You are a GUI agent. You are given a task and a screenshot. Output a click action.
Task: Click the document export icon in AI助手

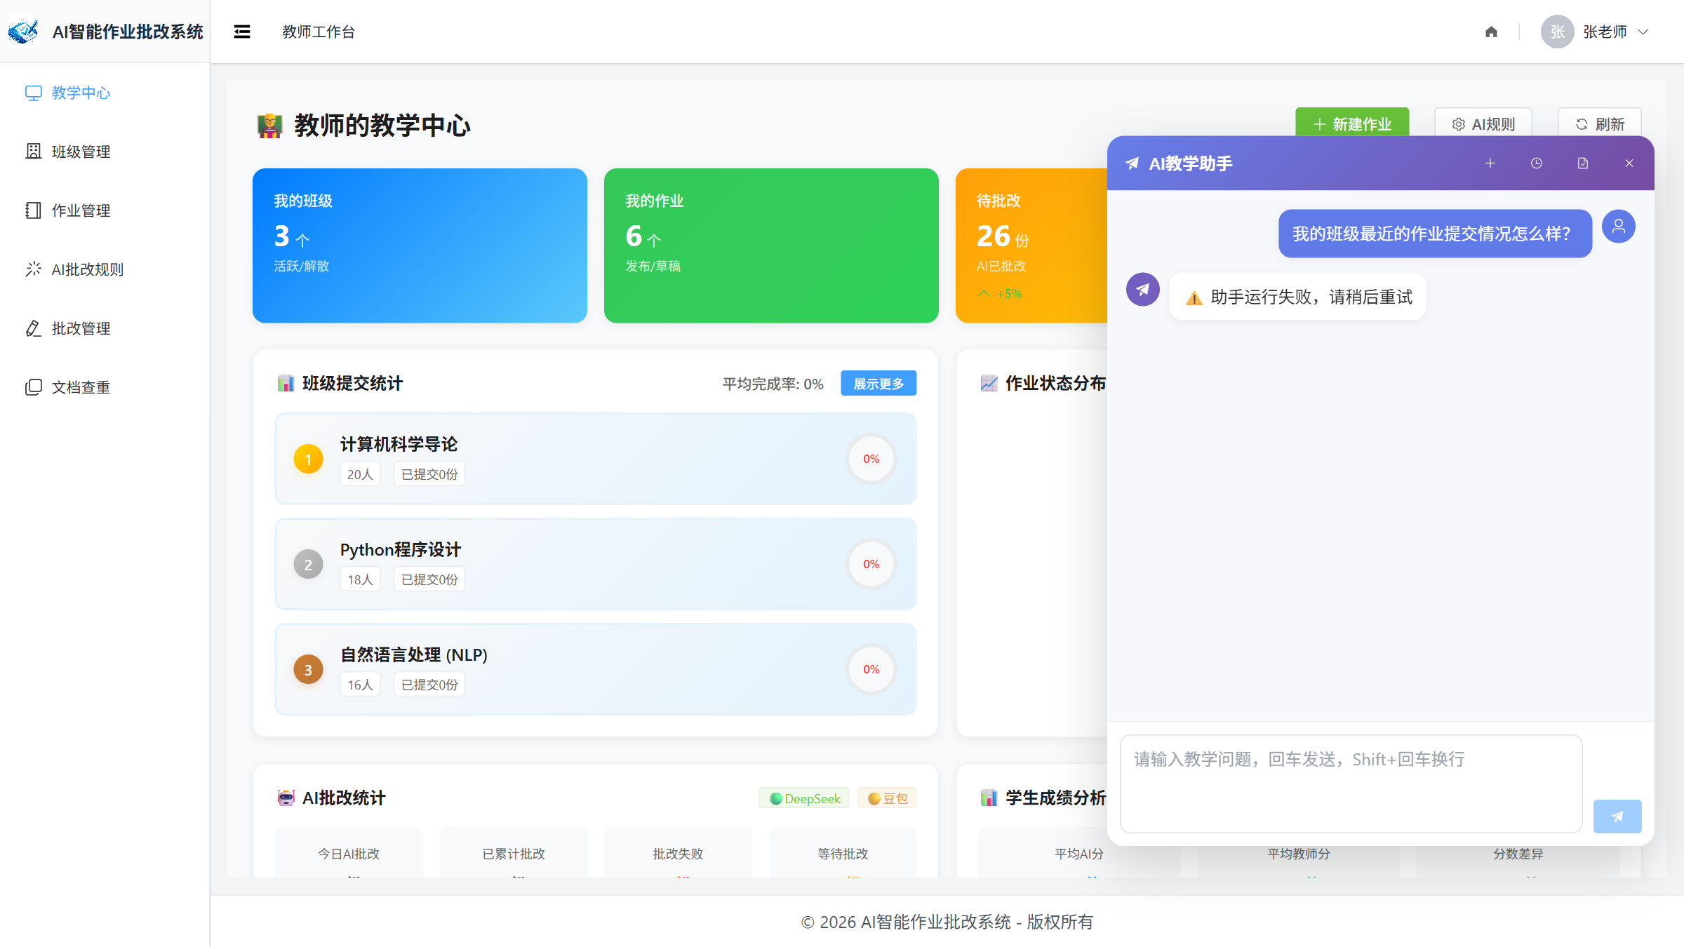click(x=1583, y=163)
